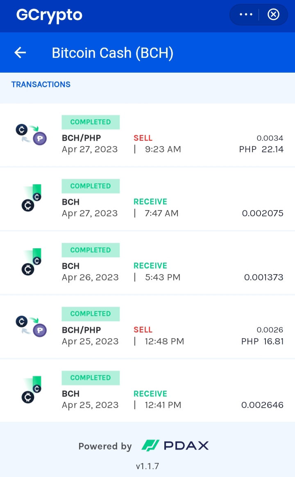Close the mini app with X icon

[273, 14]
